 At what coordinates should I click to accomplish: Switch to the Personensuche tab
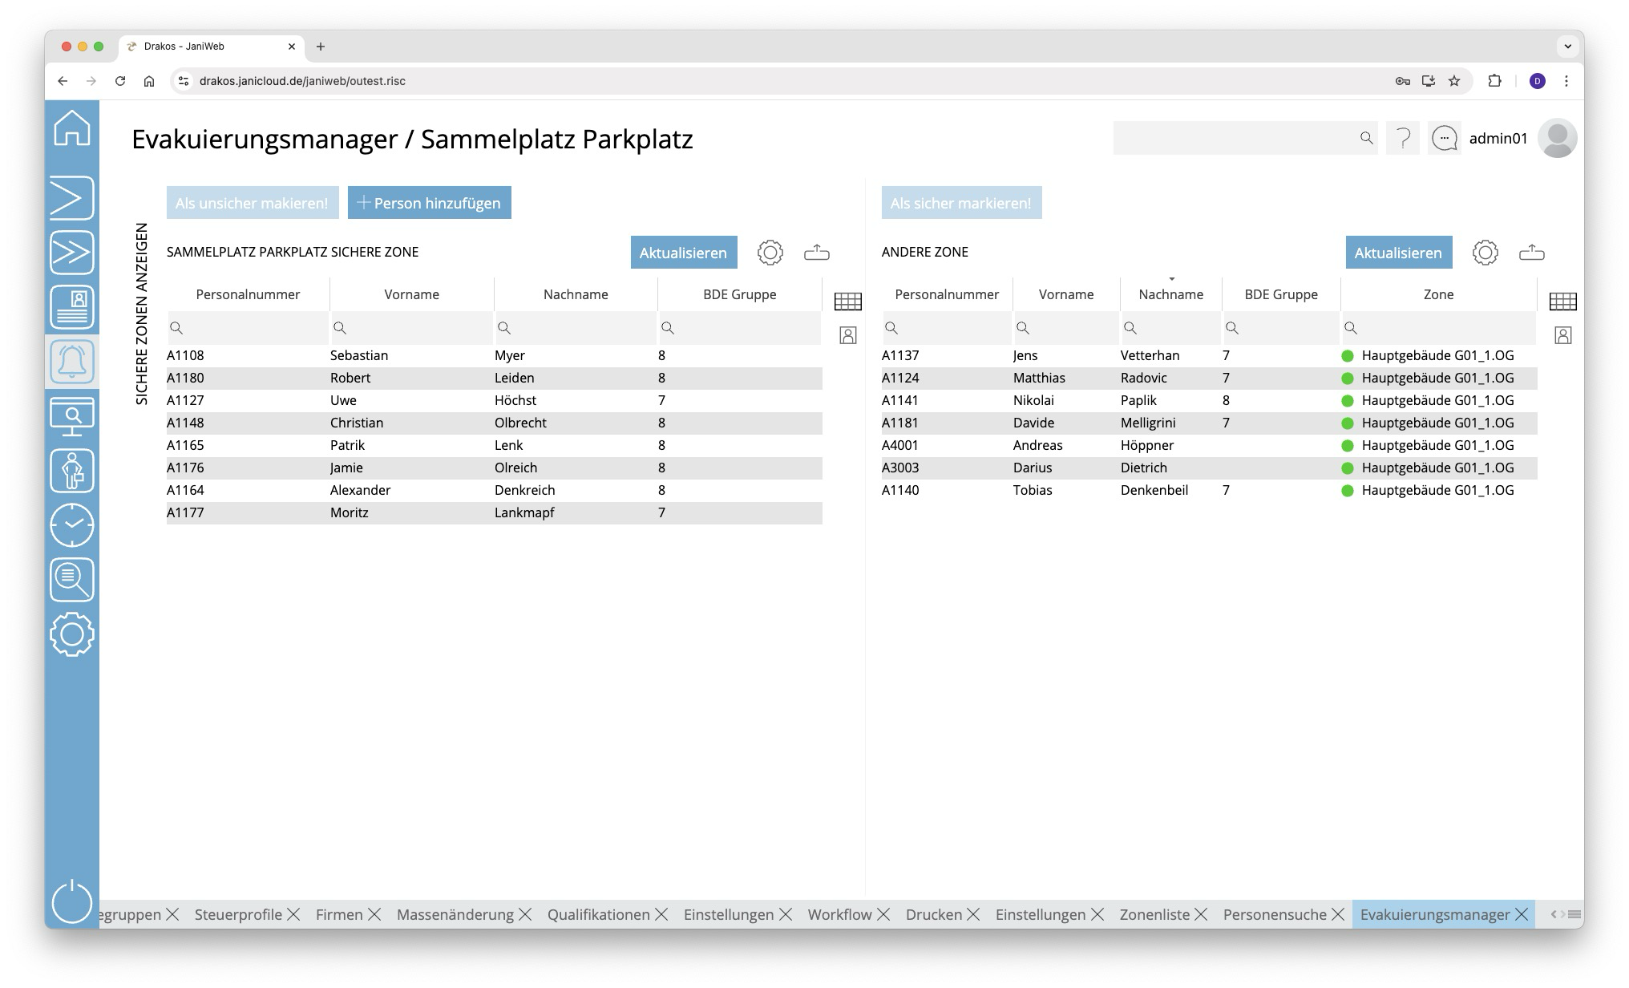[x=1274, y=914]
